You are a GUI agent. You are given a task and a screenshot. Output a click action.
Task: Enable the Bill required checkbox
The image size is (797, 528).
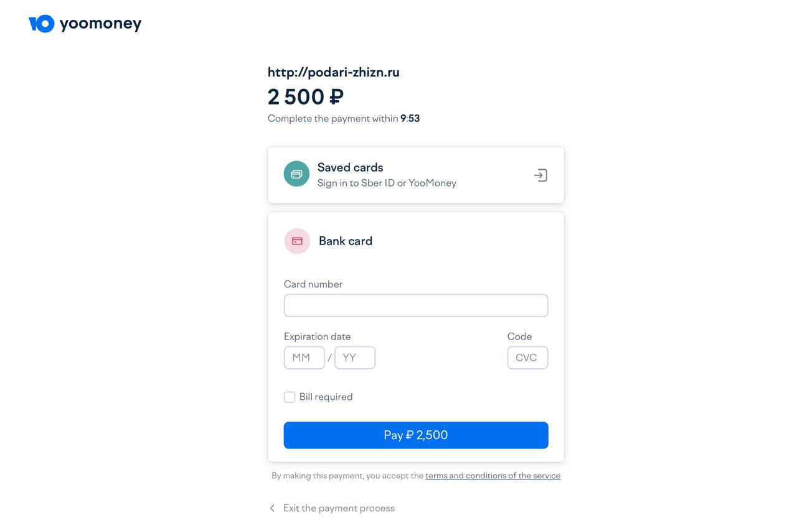click(x=290, y=397)
